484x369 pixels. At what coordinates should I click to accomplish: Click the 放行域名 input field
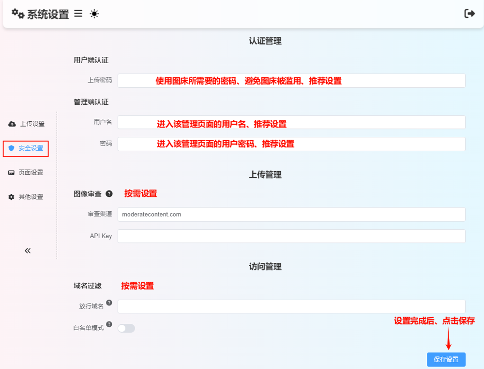tap(291, 306)
